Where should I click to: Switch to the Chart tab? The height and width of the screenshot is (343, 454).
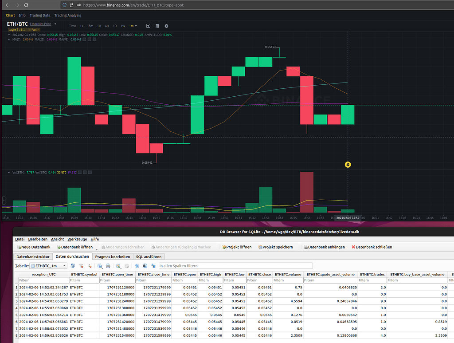click(10, 16)
